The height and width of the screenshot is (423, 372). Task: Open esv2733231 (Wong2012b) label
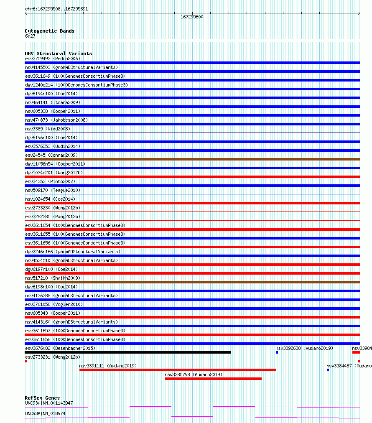pos(53,357)
